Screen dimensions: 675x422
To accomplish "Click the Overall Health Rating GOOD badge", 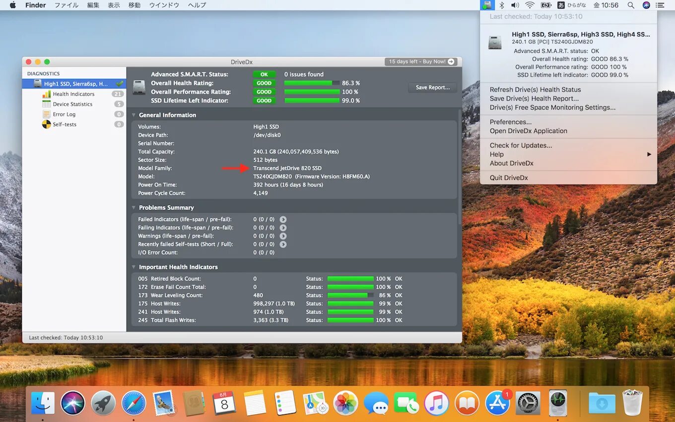I will click(x=264, y=83).
